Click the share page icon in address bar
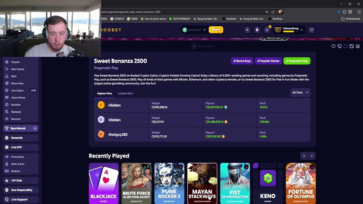 click(273, 12)
